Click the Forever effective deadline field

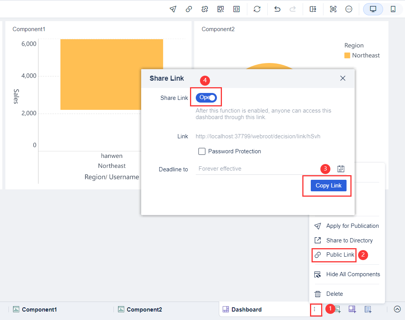click(x=231, y=169)
